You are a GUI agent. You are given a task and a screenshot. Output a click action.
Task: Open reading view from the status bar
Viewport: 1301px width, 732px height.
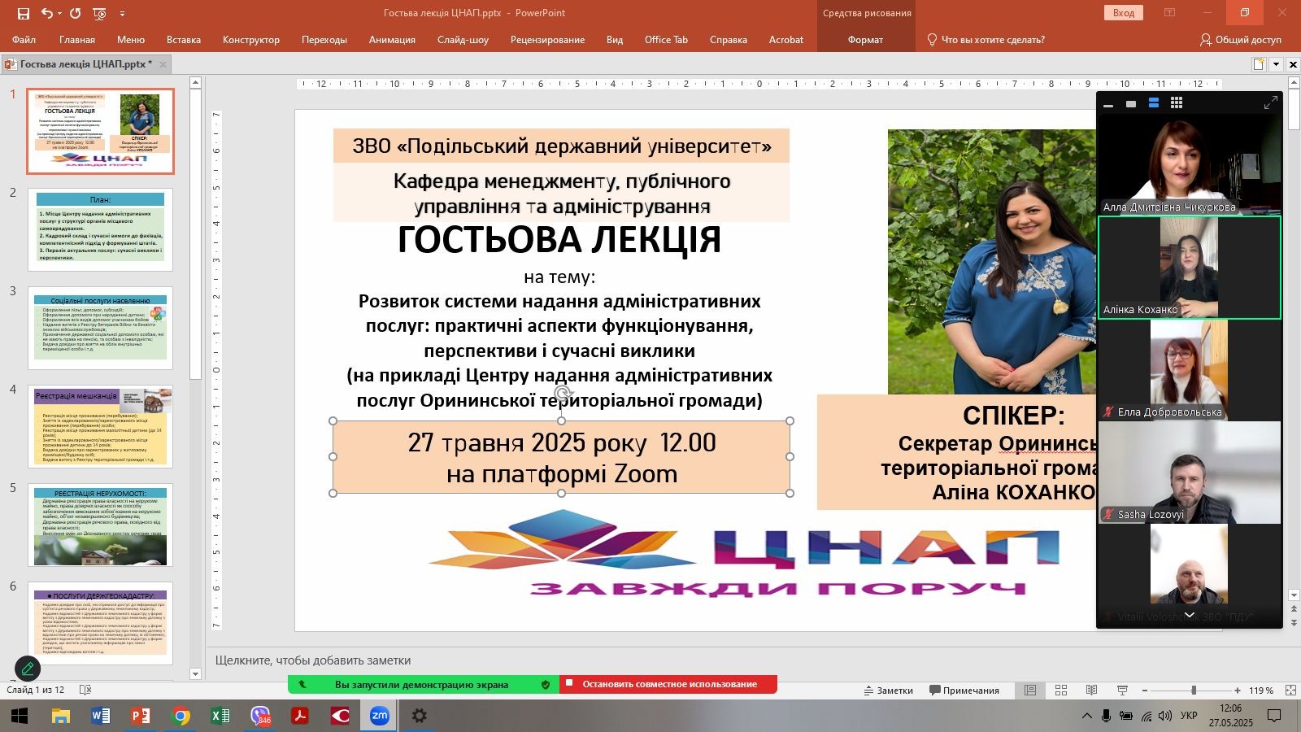coord(1091,691)
